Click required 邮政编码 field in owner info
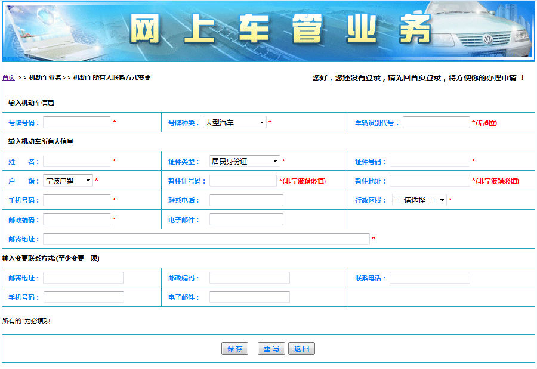The width and height of the screenshot is (537, 369). point(76,219)
